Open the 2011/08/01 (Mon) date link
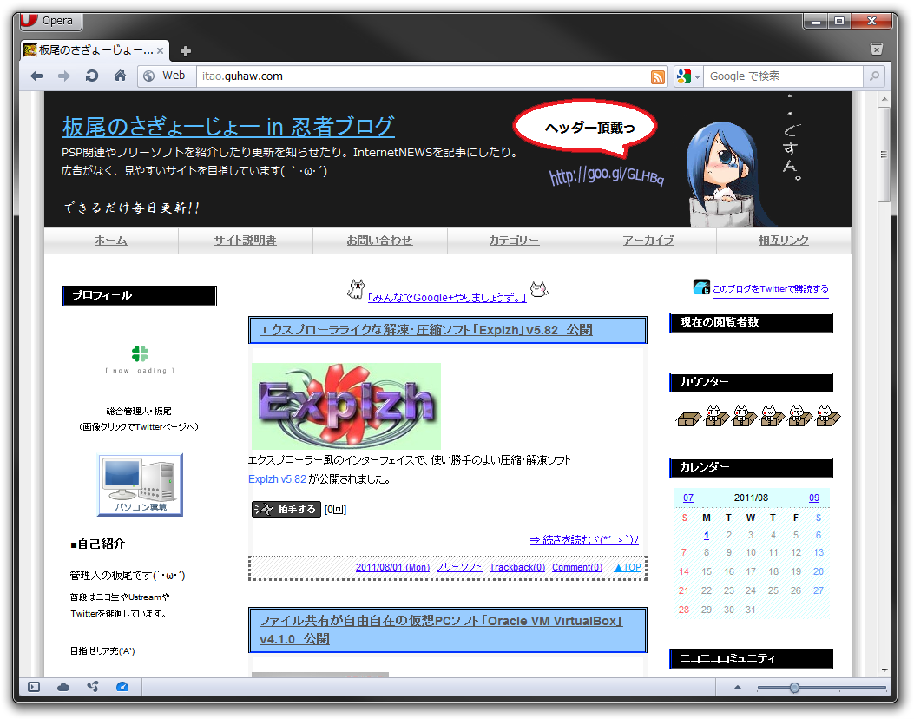Screen dimensions: 914x719 [x=392, y=567]
